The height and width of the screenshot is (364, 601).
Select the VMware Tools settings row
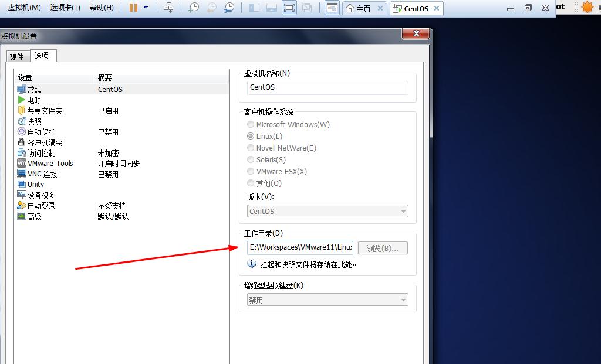(122, 164)
